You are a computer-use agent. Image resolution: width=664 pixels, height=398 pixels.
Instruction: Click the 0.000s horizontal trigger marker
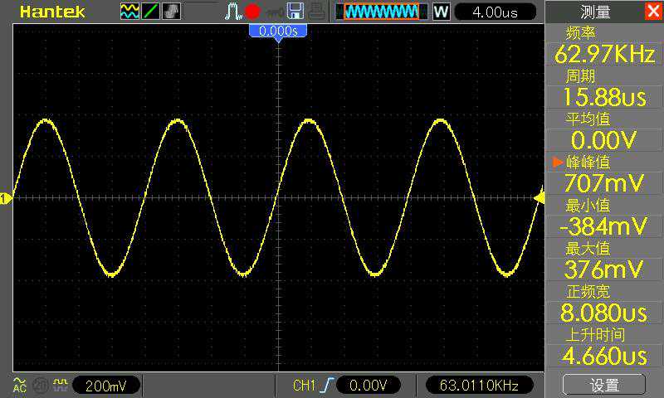278,31
